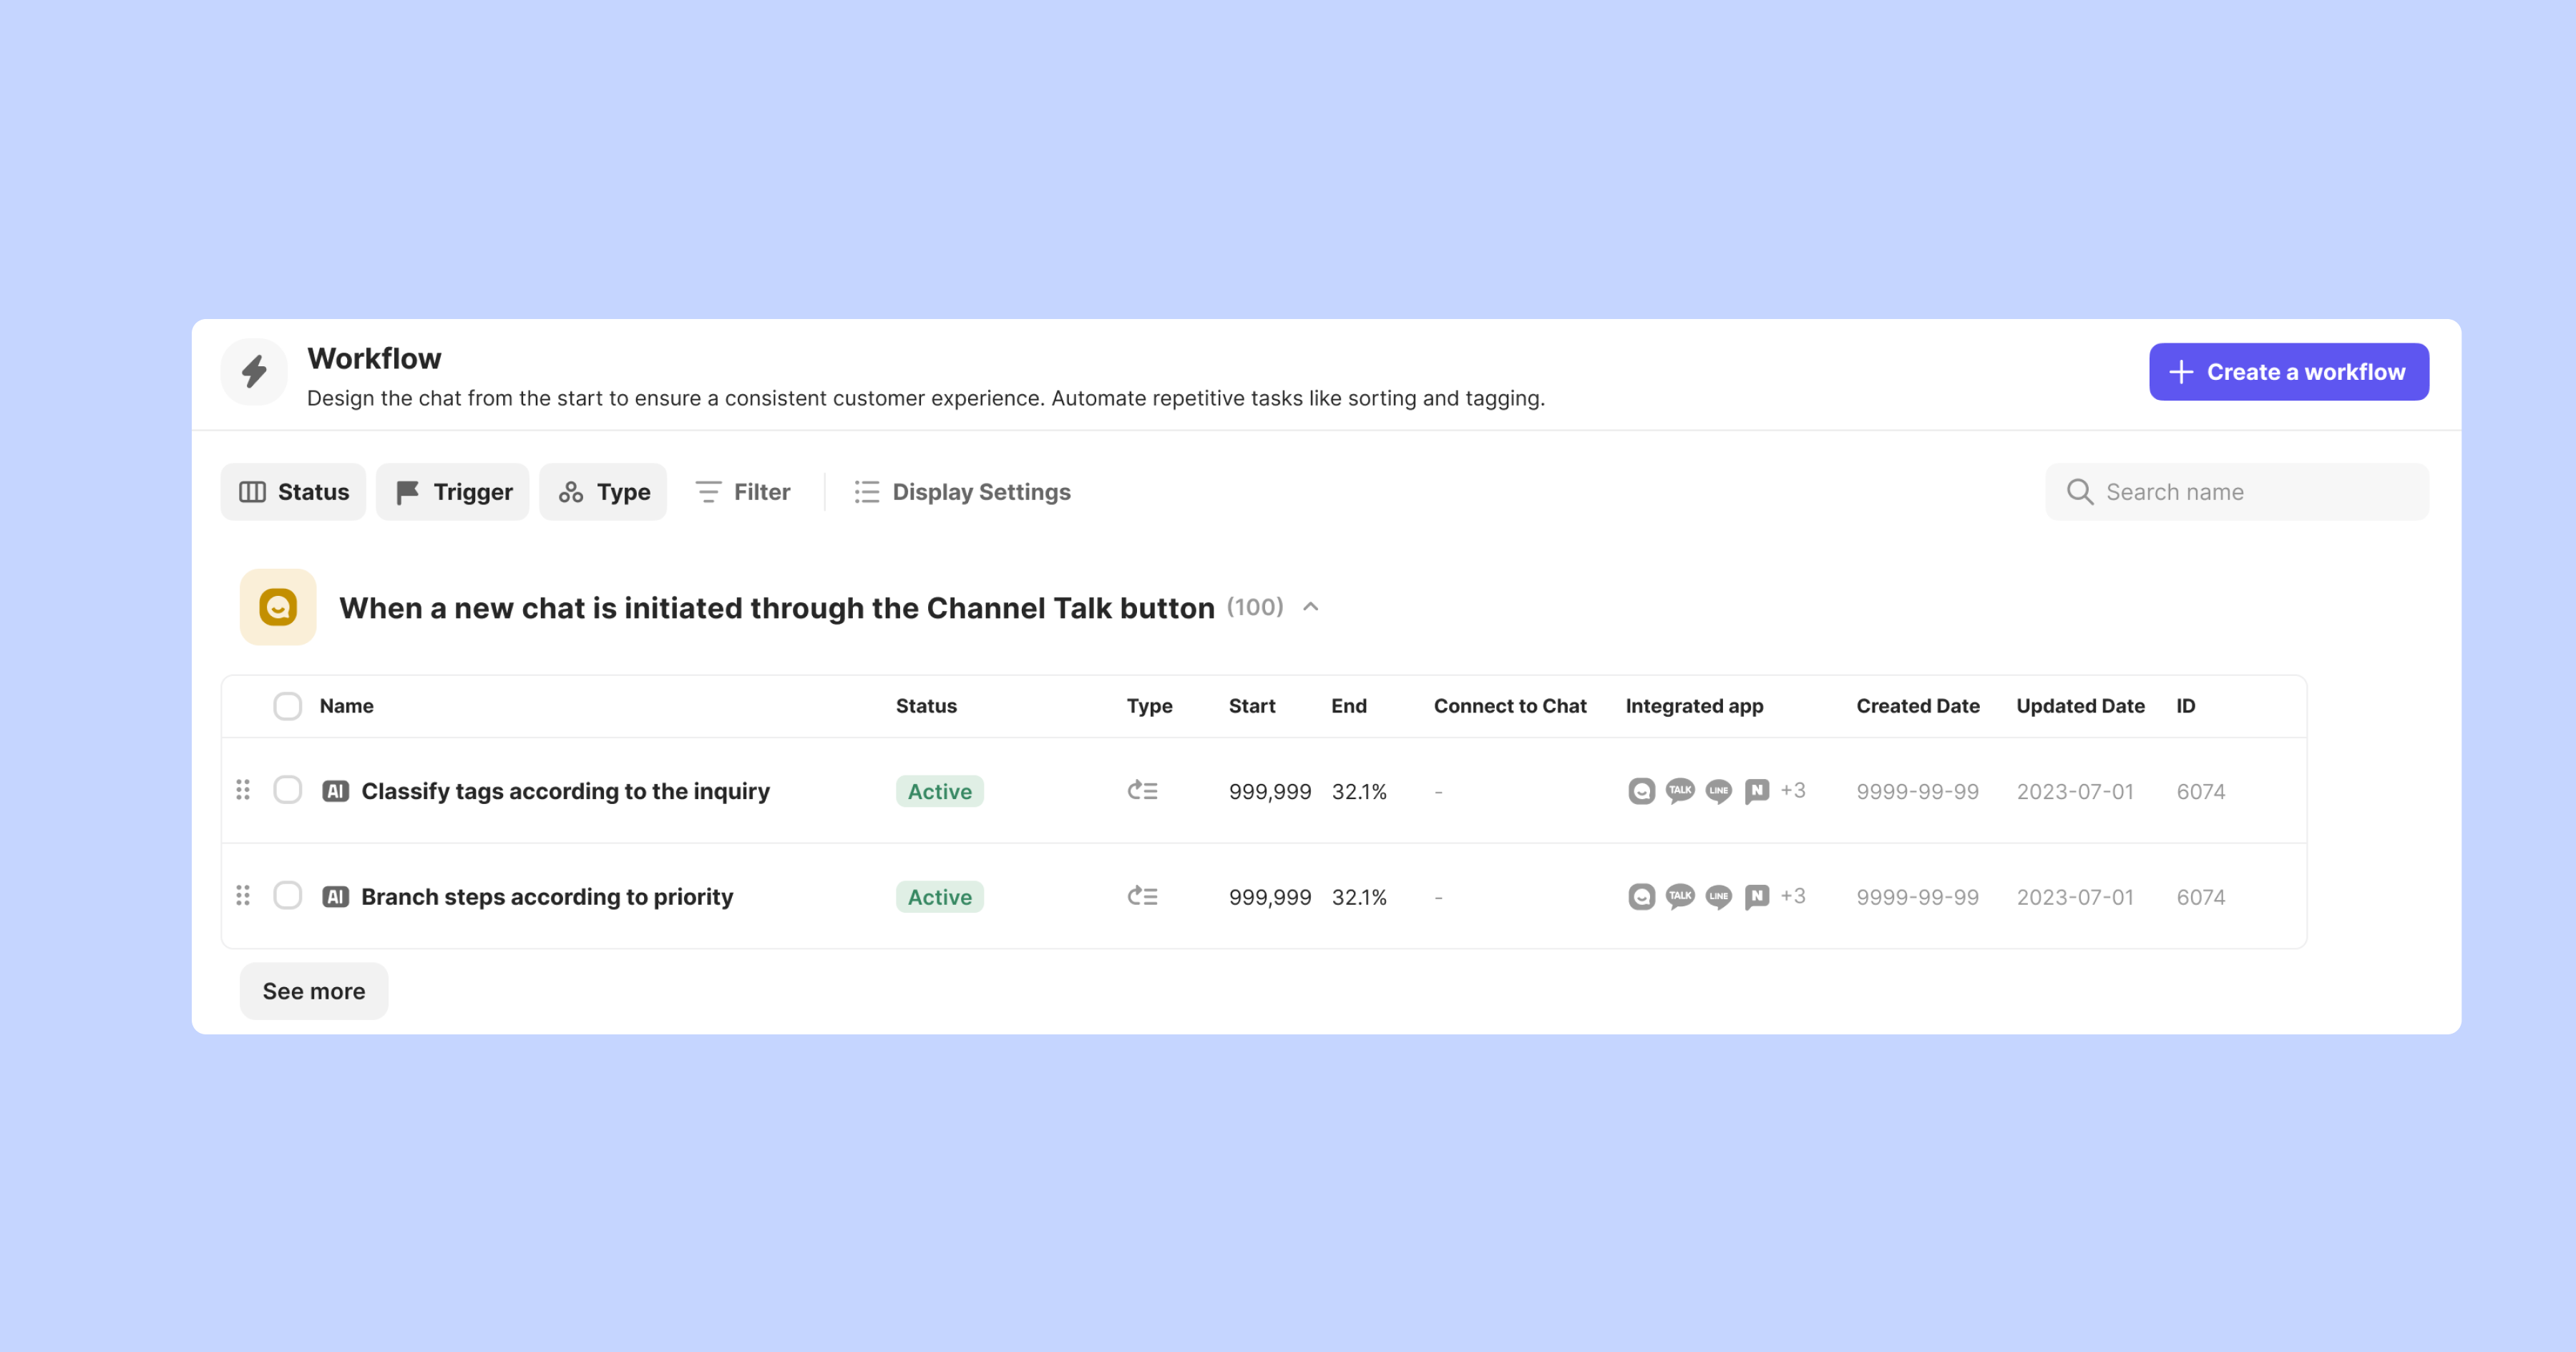This screenshot has width=2576, height=1352.
Task: Toggle the header row select-all checkbox
Action: pyautogui.click(x=288, y=705)
